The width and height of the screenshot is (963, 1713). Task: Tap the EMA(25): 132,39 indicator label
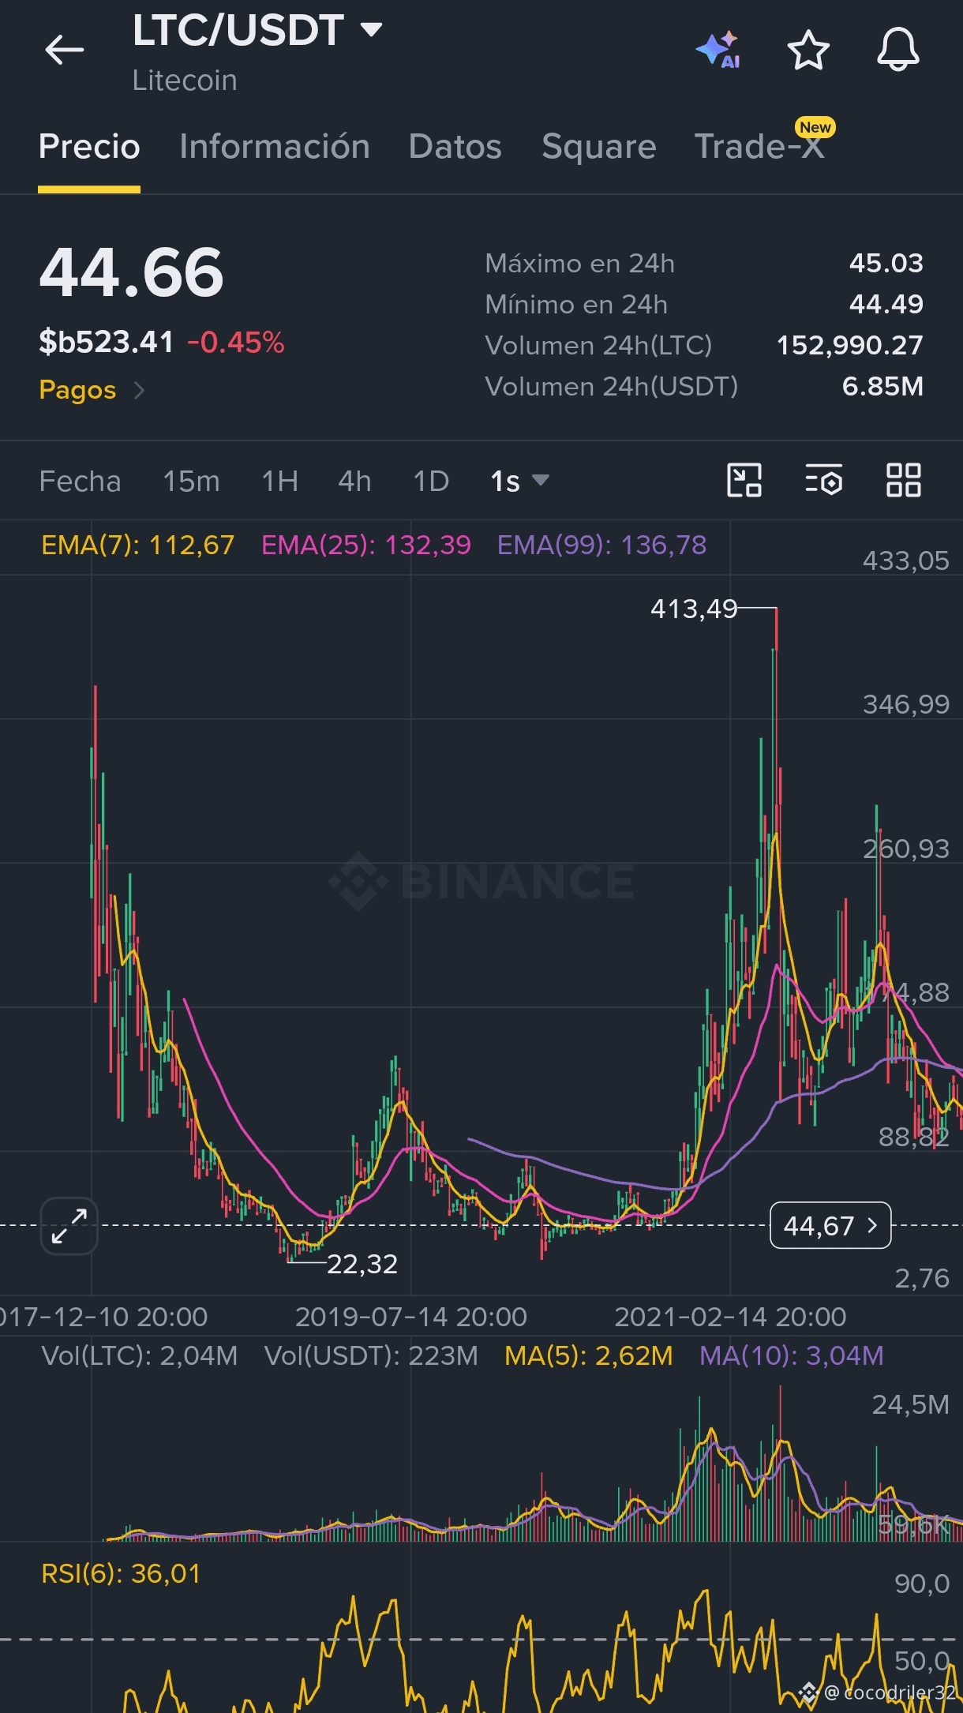click(366, 545)
